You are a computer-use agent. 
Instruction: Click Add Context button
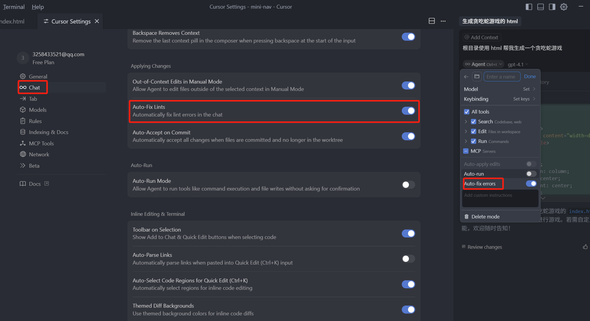(x=482, y=37)
